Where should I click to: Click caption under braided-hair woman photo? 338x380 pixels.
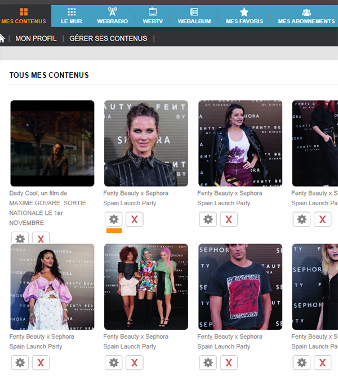136,198
